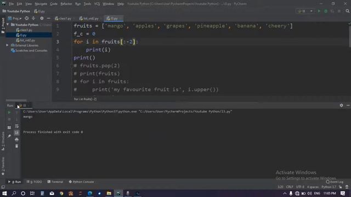Open the Project tool window side tab

3,26
